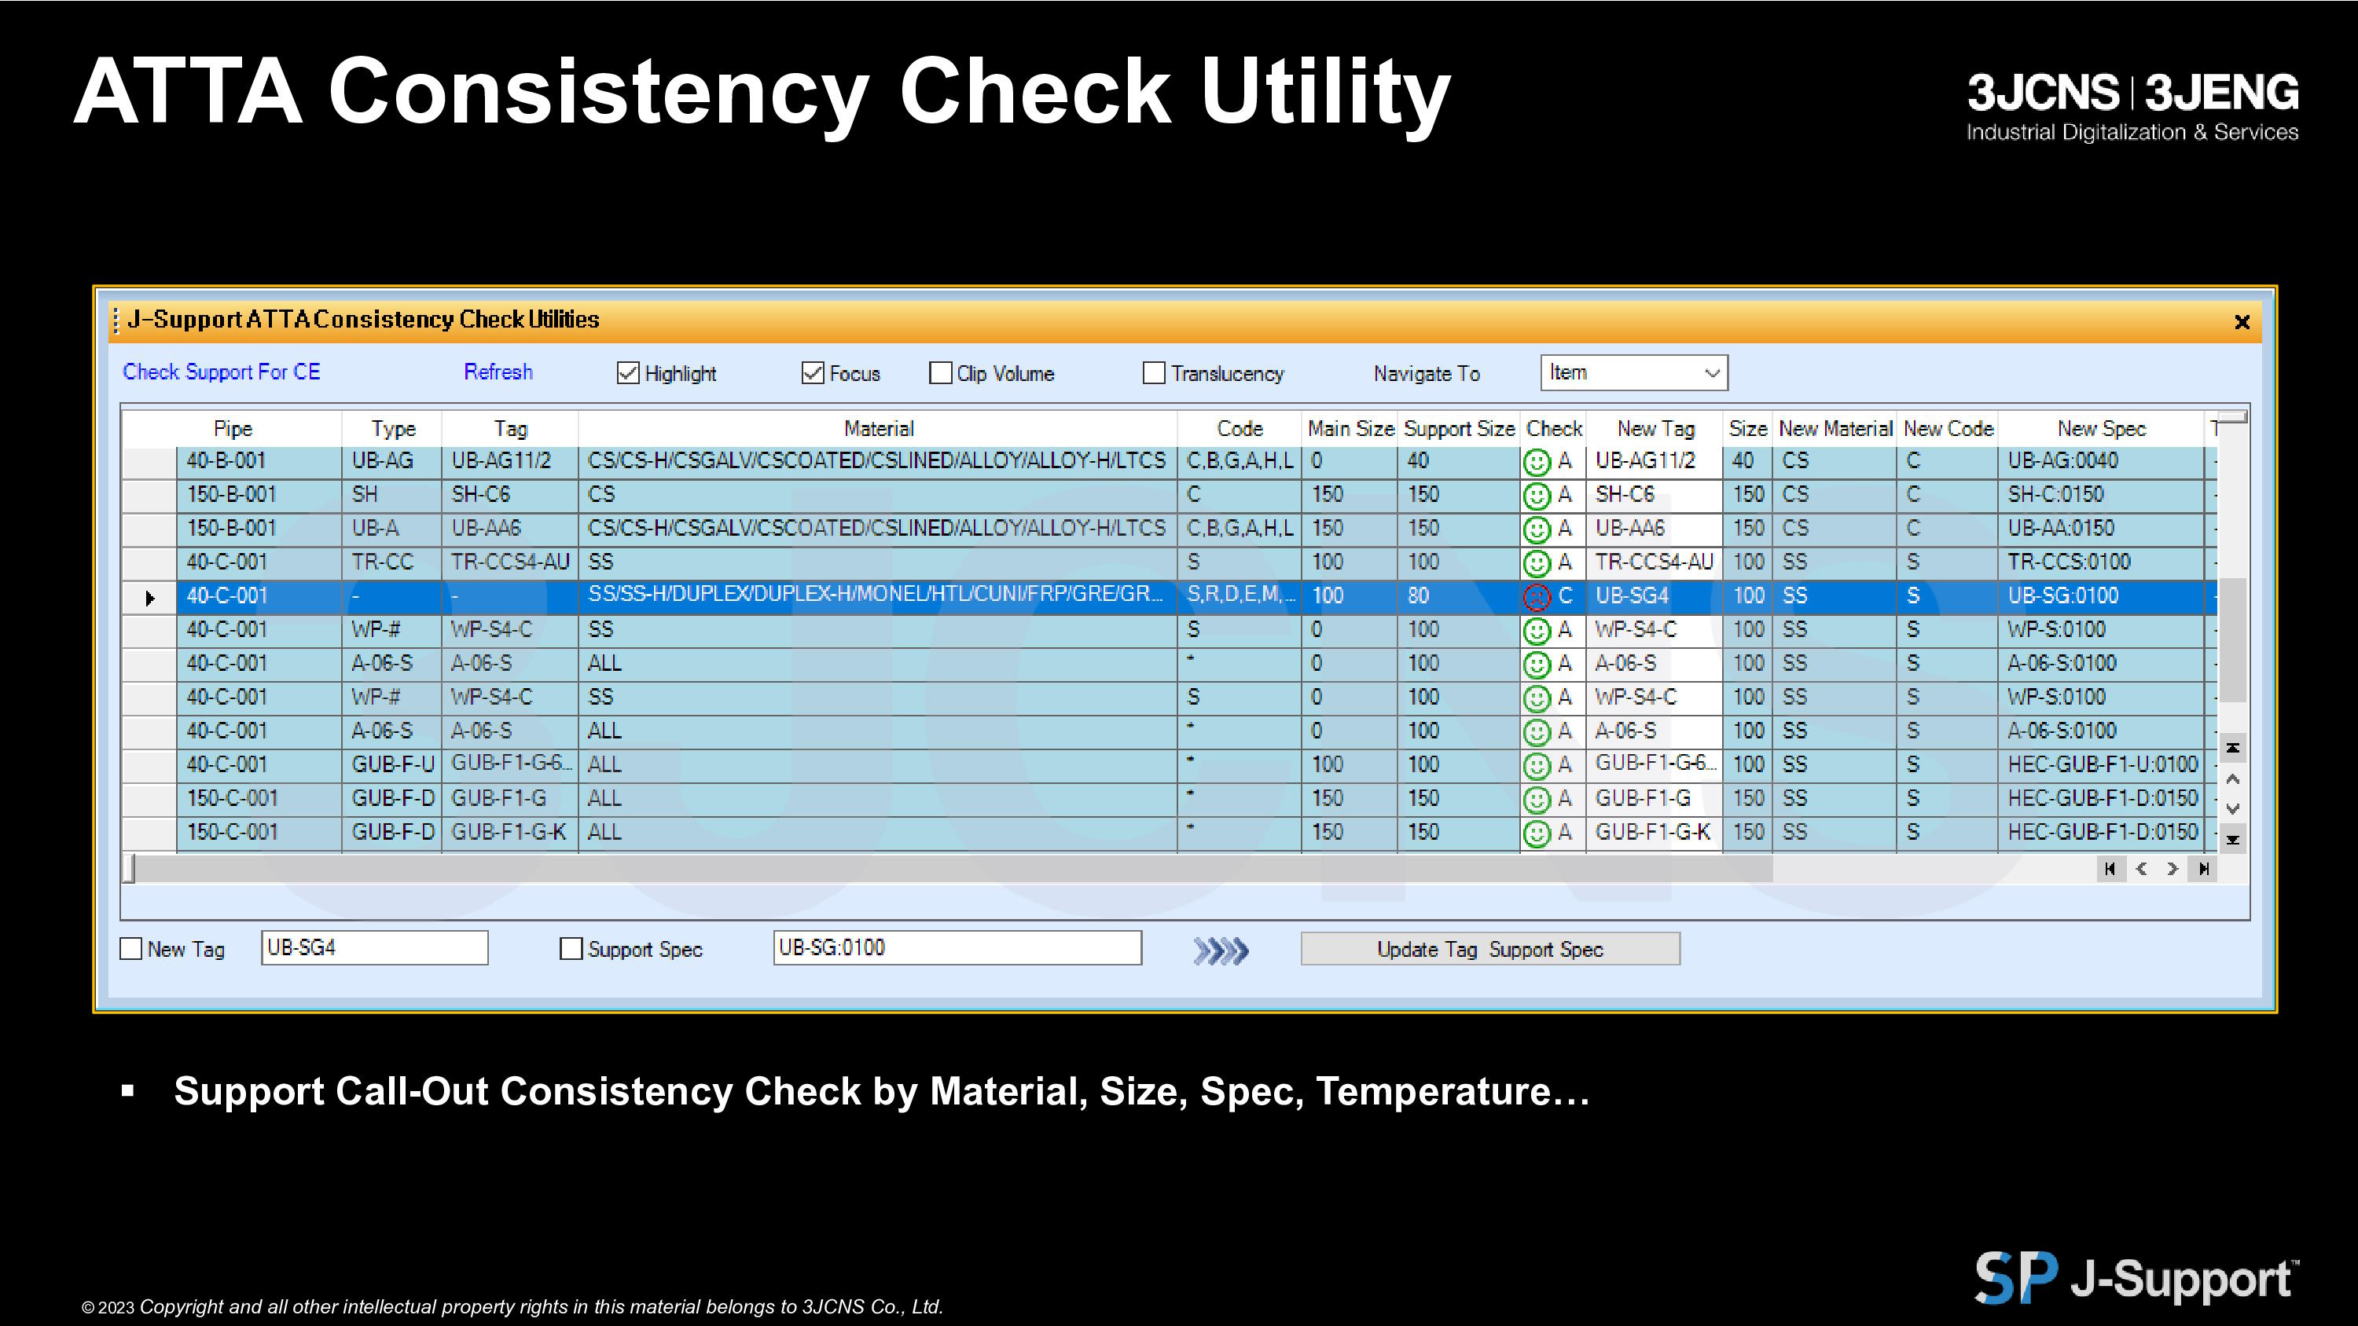The width and height of the screenshot is (2358, 1326).
Task: Click the panel grip handle beside the title
Action: click(x=116, y=321)
